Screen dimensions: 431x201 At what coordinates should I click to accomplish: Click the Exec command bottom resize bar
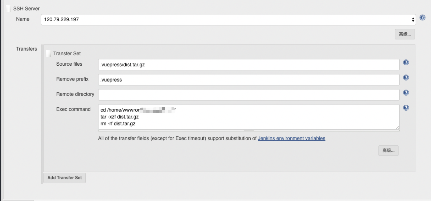[x=249, y=130]
